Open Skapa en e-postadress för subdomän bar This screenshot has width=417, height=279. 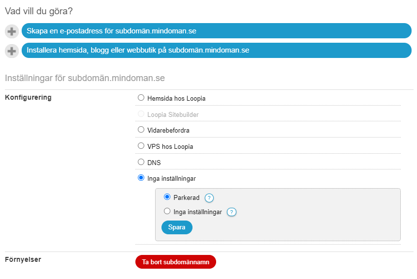[x=217, y=31]
